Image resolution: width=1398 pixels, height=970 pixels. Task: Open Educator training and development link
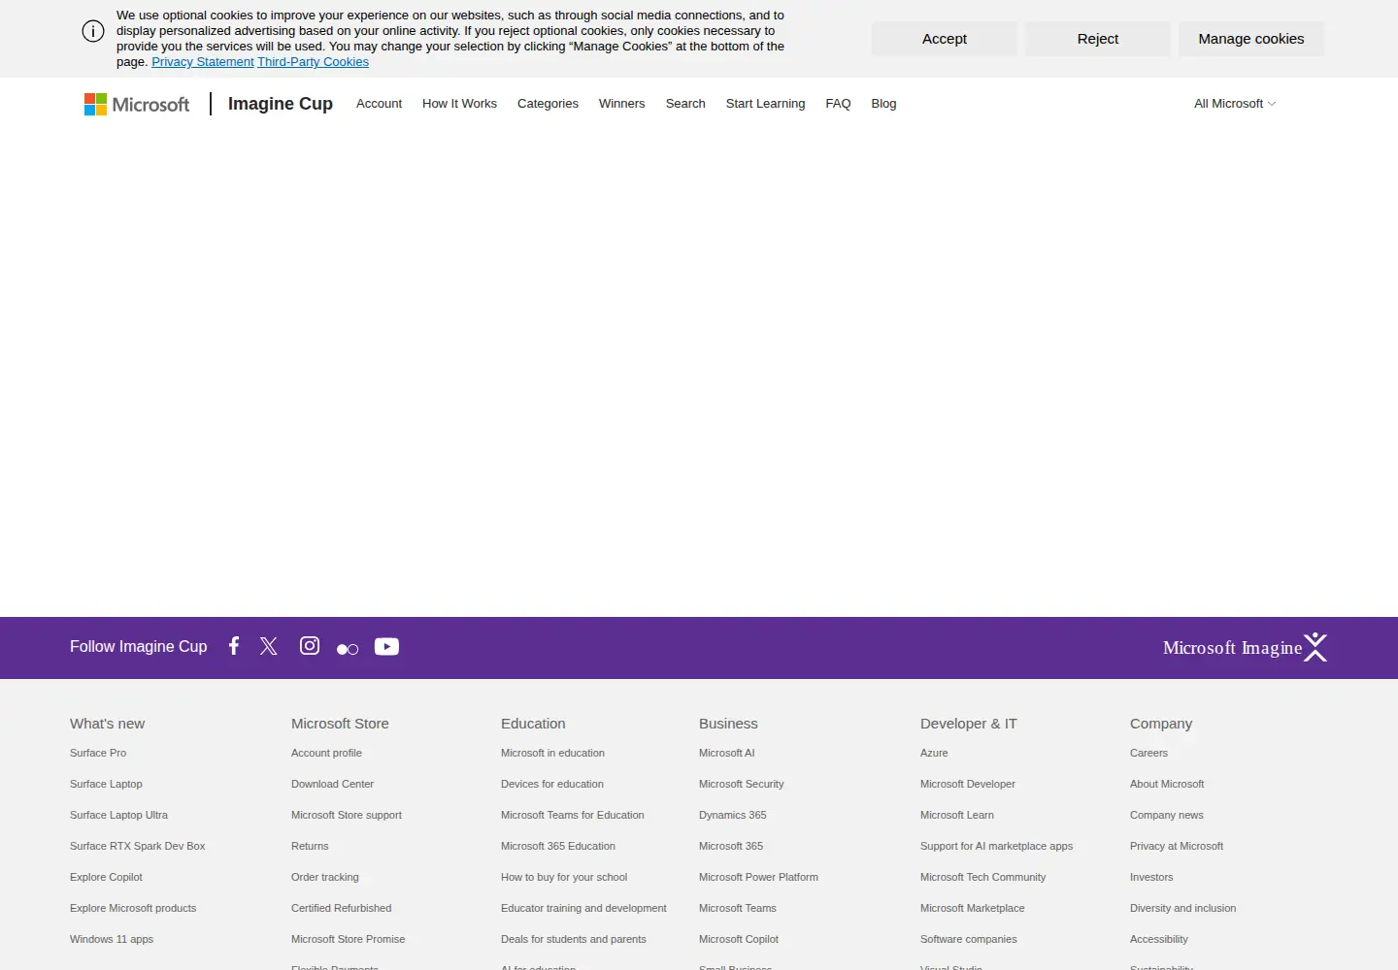tap(583, 908)
